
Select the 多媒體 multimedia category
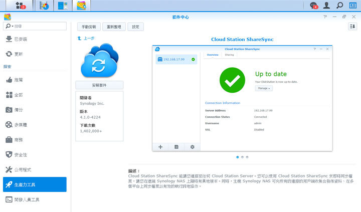tap(35, 125)
